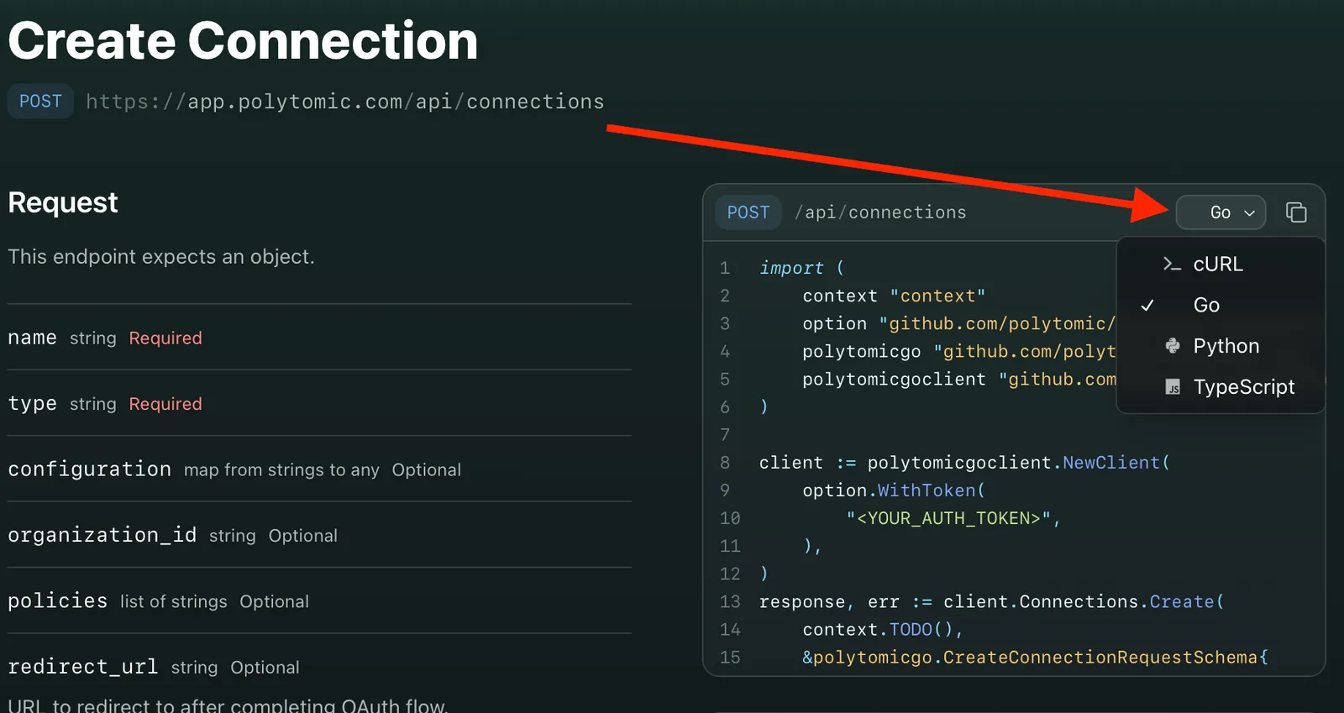The height and width of the screenshot is (713, 1344).
Task: Click the Python logo icon
Action: tap(1173, 346)
